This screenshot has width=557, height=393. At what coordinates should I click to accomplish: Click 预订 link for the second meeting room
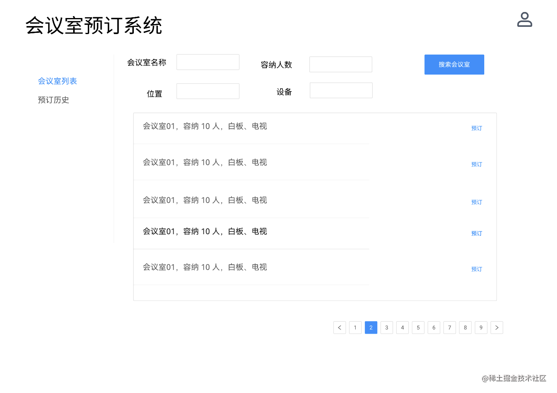(477, 164)
